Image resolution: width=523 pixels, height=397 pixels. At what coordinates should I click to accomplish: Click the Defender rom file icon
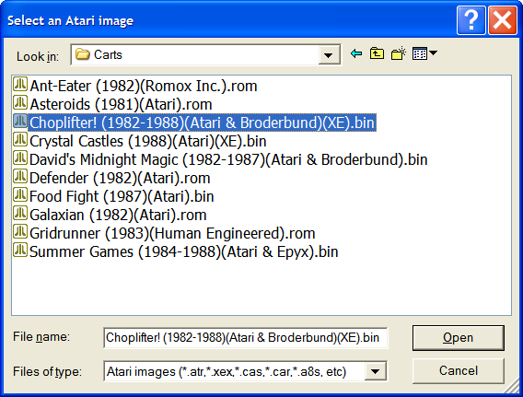[x=20, y=177]
